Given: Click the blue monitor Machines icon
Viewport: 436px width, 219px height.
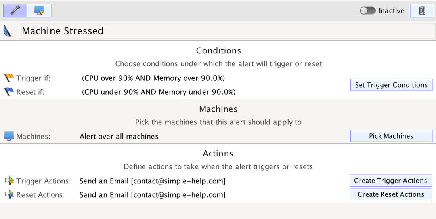Looking at the screenshot, I should click(9, 136).
